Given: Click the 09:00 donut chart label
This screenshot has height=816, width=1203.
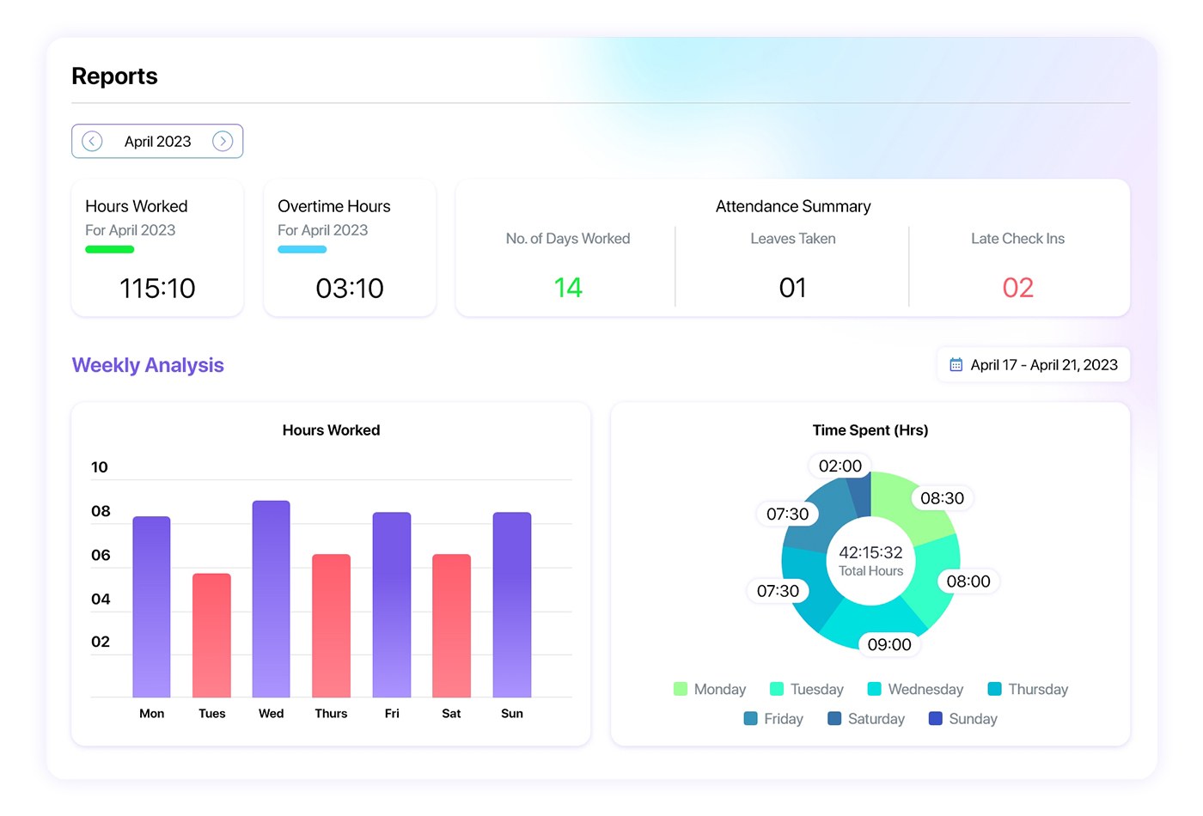Looking at the screenshot, I should [x=889, y=644].
